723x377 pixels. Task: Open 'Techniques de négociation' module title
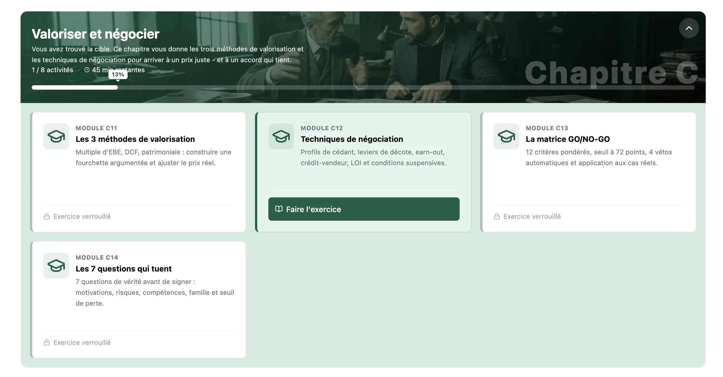[x=352, y=139]
